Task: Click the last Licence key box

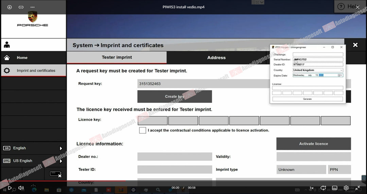Action: tap(336, 121)
